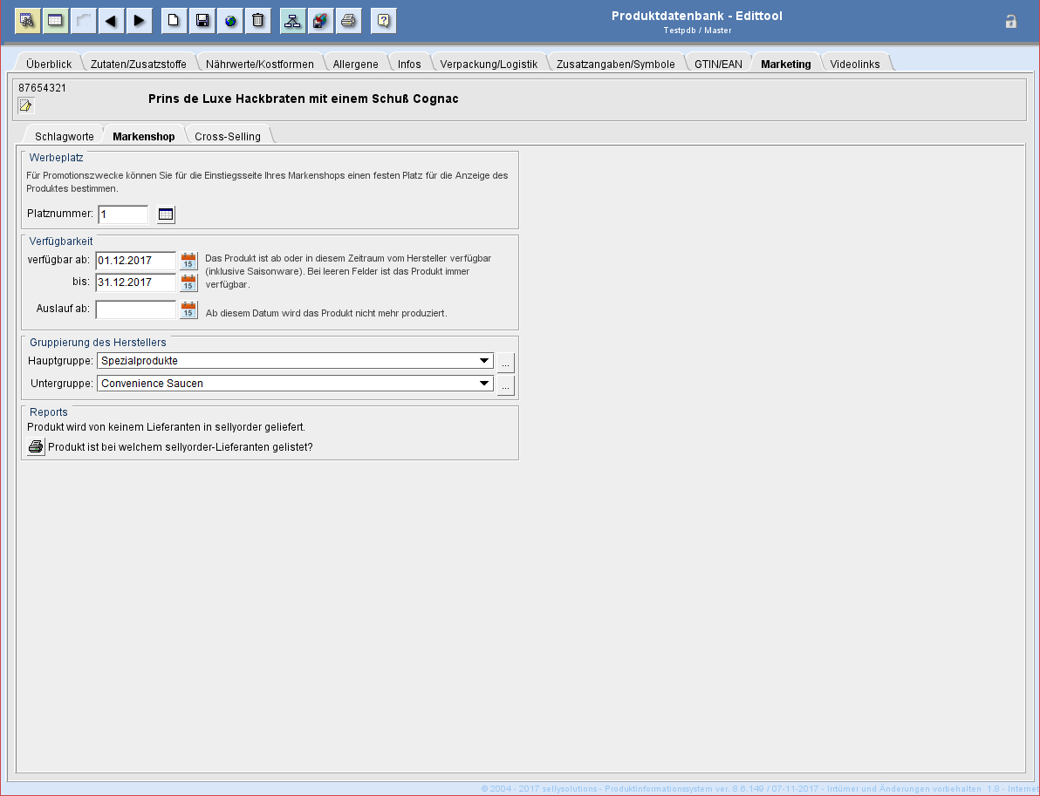The height and width of the screenshot is (796, 1040).
Task: Expand the Hauptgruppe dropdown
Action: click(x=484, y=361)
